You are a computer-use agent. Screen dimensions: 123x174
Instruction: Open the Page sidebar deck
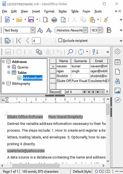(x=117, y=72)
